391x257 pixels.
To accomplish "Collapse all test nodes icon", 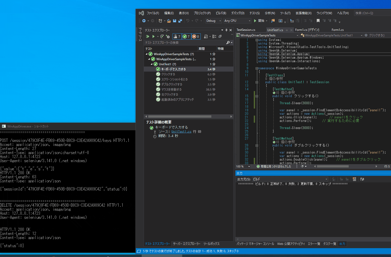I will click(220, 36).
